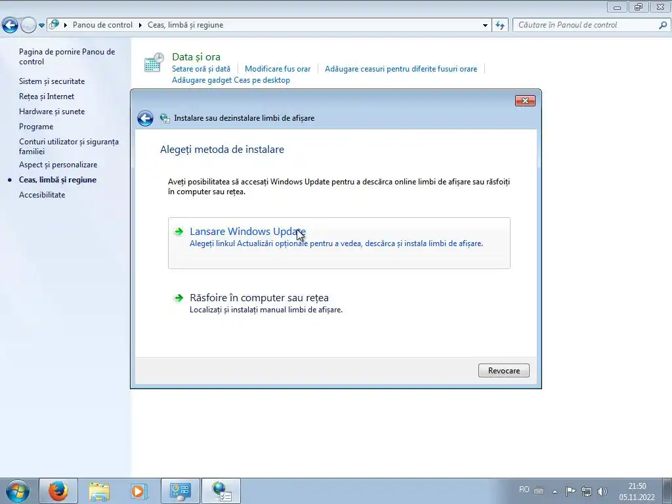
Task: Click the 'Revocare' button
Action: click(x=503, y=371)
